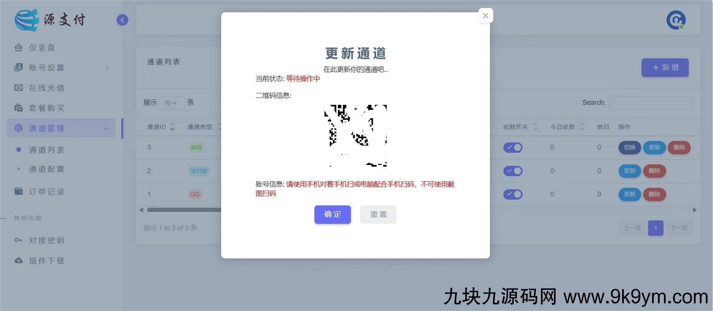Click 删除 button for channel 1
713x311 pixels.
(654, 194)
